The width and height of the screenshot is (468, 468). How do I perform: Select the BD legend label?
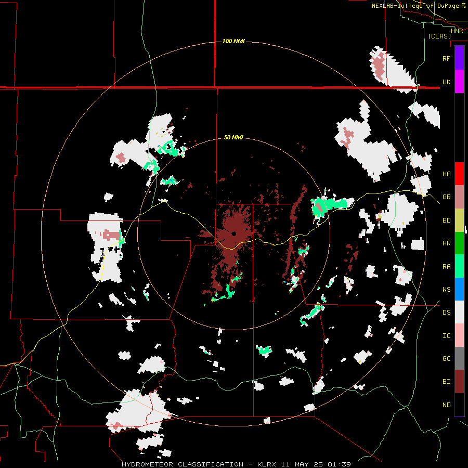[446, 220]
